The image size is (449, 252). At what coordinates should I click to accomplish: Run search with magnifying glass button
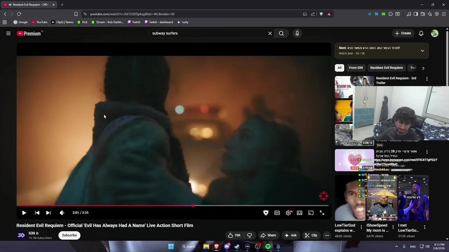tap(281, 33)
